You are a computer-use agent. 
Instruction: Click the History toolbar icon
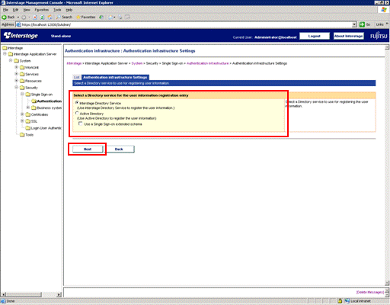tap(101, 17)
